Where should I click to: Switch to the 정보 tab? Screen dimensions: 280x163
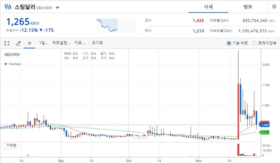pos(248,7)
